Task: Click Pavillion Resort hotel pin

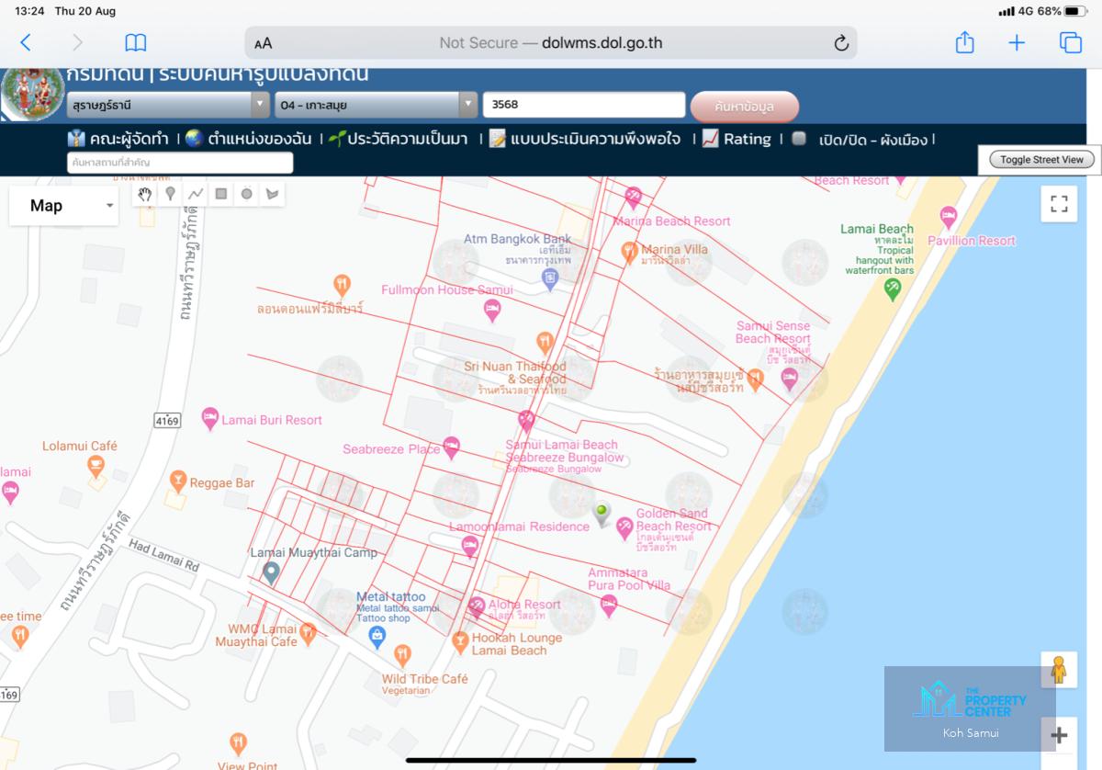Action: tap(949, 218)
